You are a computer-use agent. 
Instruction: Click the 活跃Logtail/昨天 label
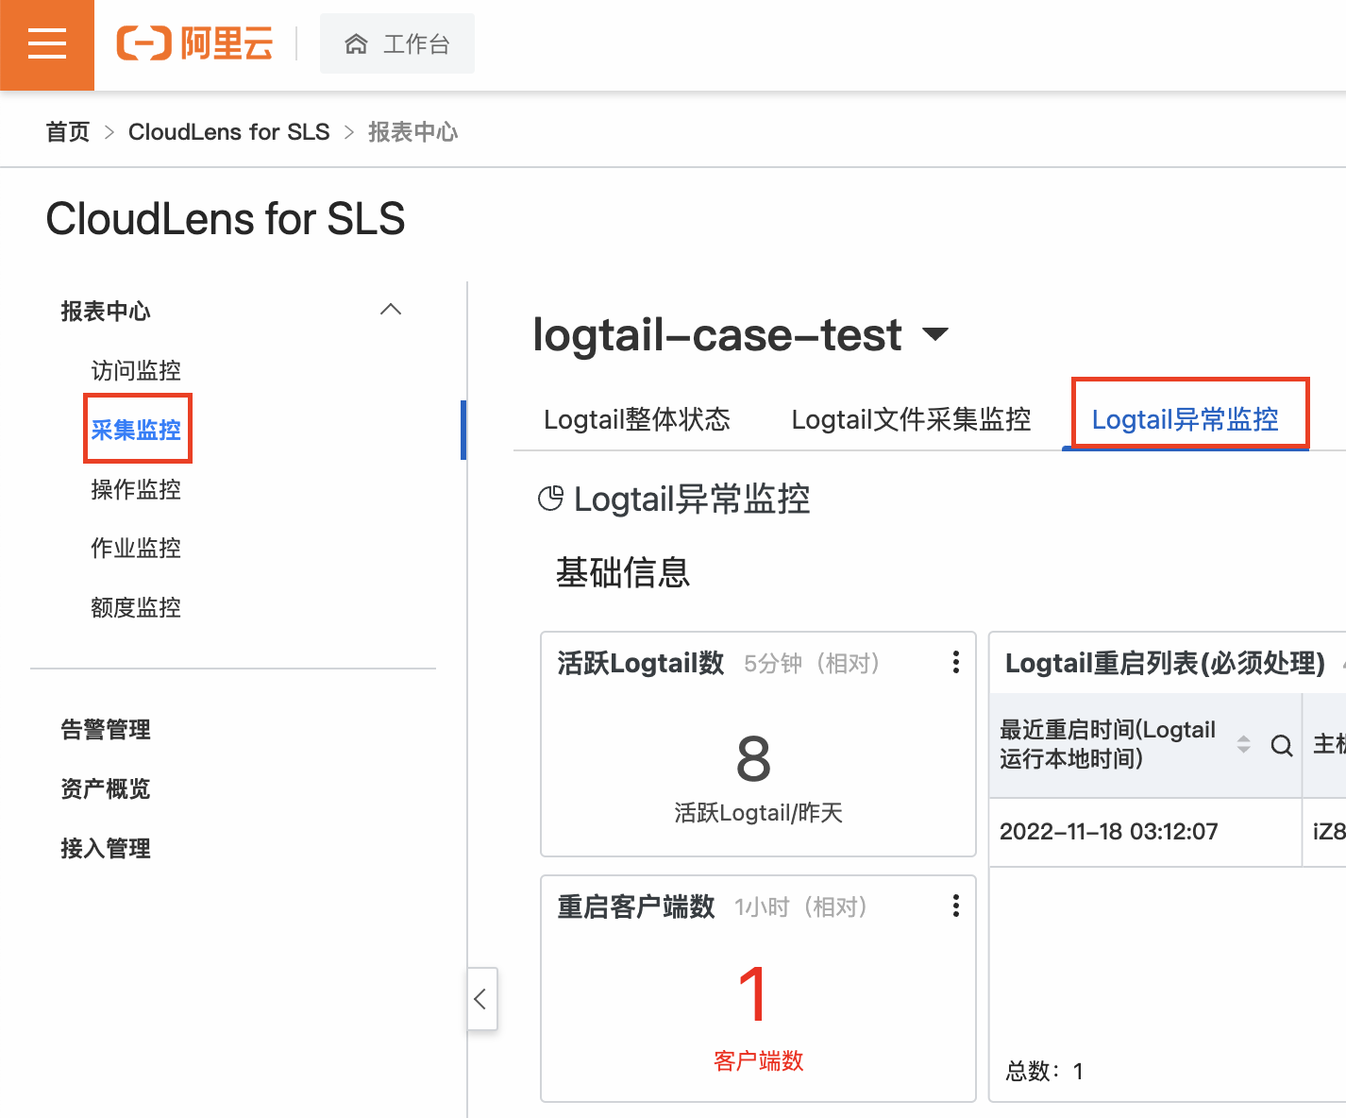point(758,812)
